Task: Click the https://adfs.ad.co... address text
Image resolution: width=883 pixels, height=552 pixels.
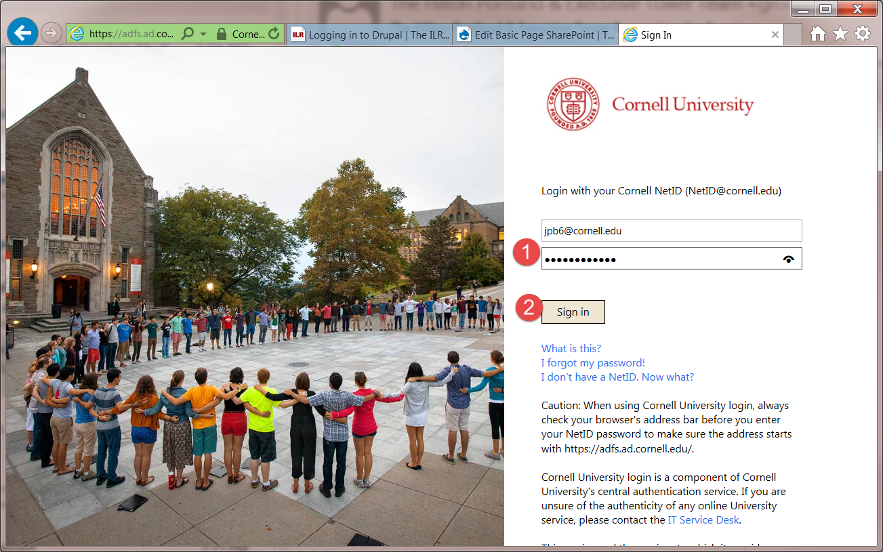Action: 131,34
